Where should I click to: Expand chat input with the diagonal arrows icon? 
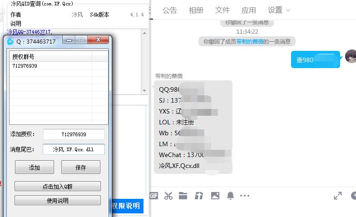[338, 196]
